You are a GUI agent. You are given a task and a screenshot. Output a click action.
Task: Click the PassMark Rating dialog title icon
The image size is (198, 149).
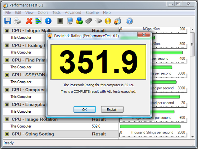click(50, 36)
